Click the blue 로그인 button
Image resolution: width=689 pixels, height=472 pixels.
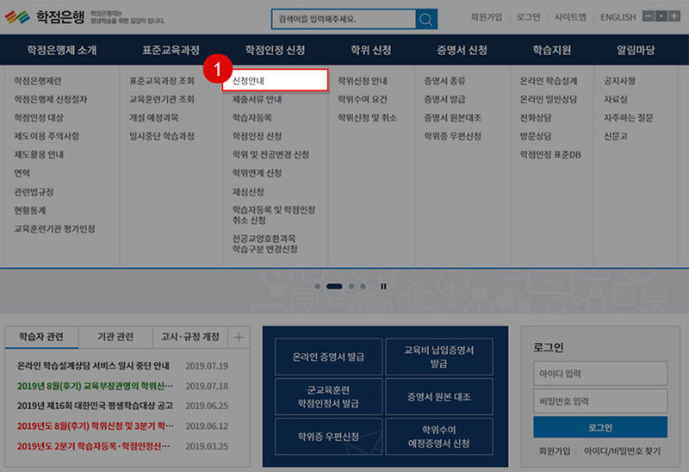pyautogui.click(x=599, y=427)
